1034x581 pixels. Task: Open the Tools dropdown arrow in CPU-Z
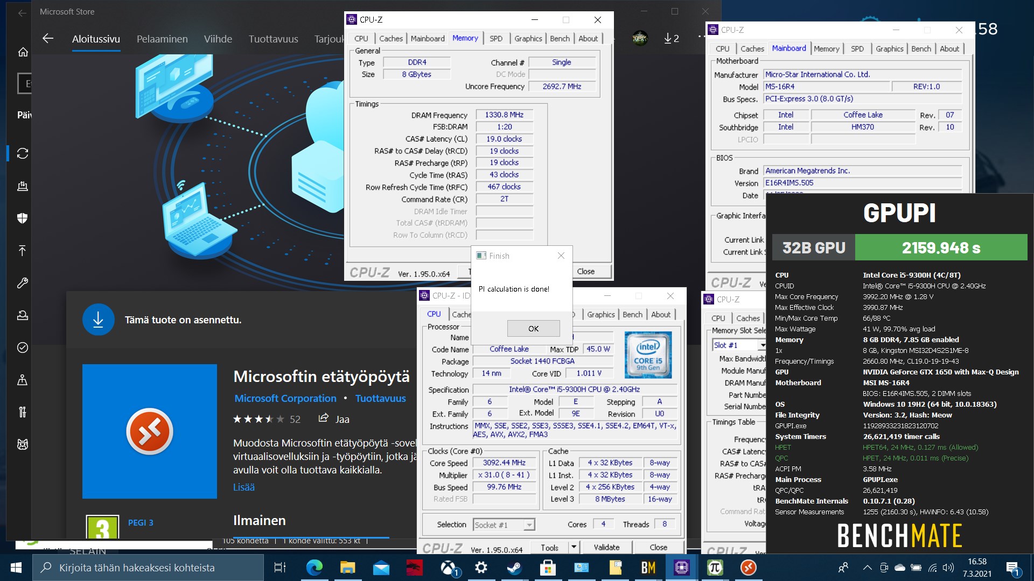(574, 547)
